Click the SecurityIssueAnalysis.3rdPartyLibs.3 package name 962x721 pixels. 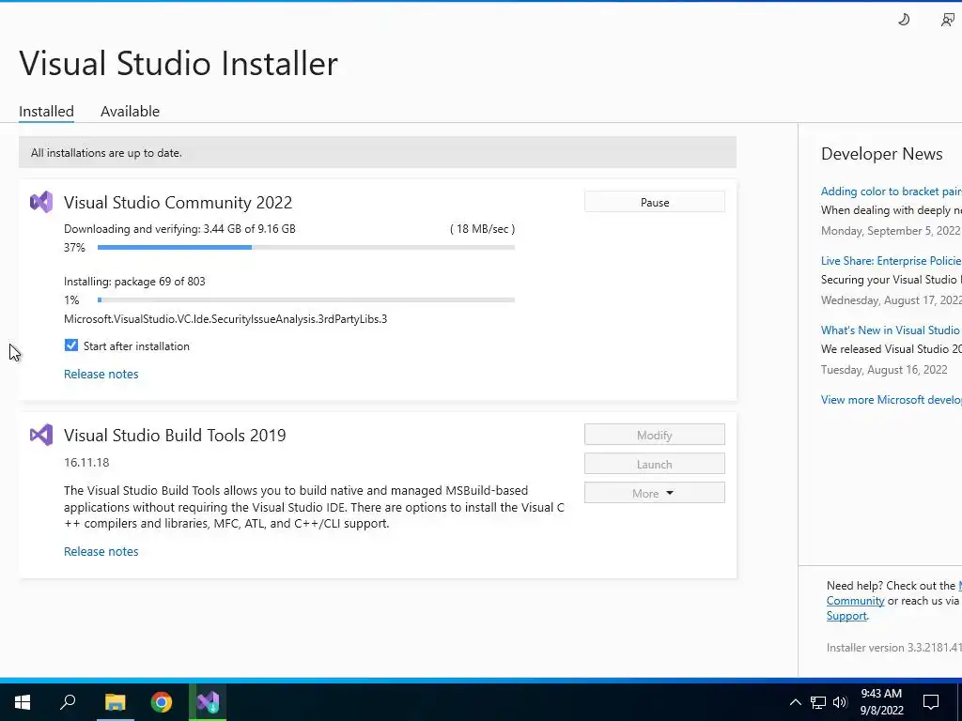click(x=225, y=319)
